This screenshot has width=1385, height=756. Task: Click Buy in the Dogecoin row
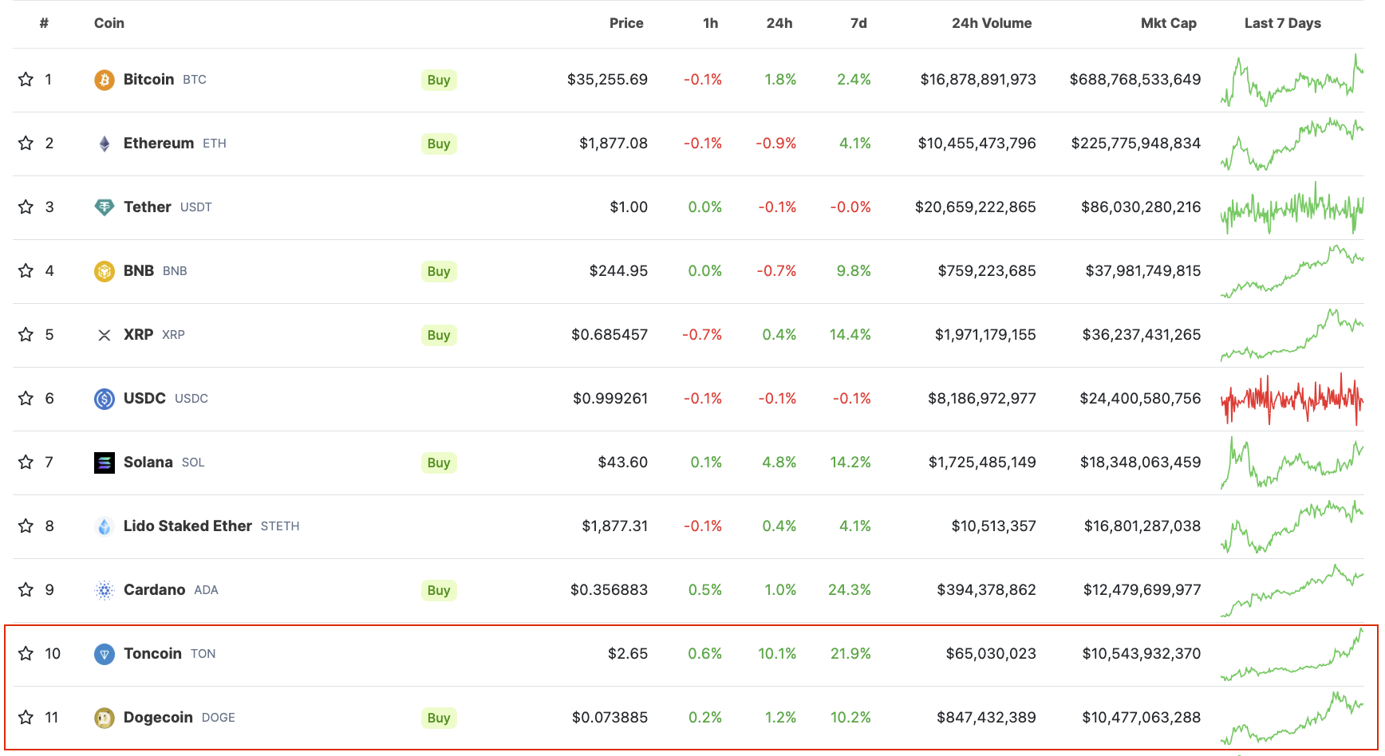click(439, 718)
